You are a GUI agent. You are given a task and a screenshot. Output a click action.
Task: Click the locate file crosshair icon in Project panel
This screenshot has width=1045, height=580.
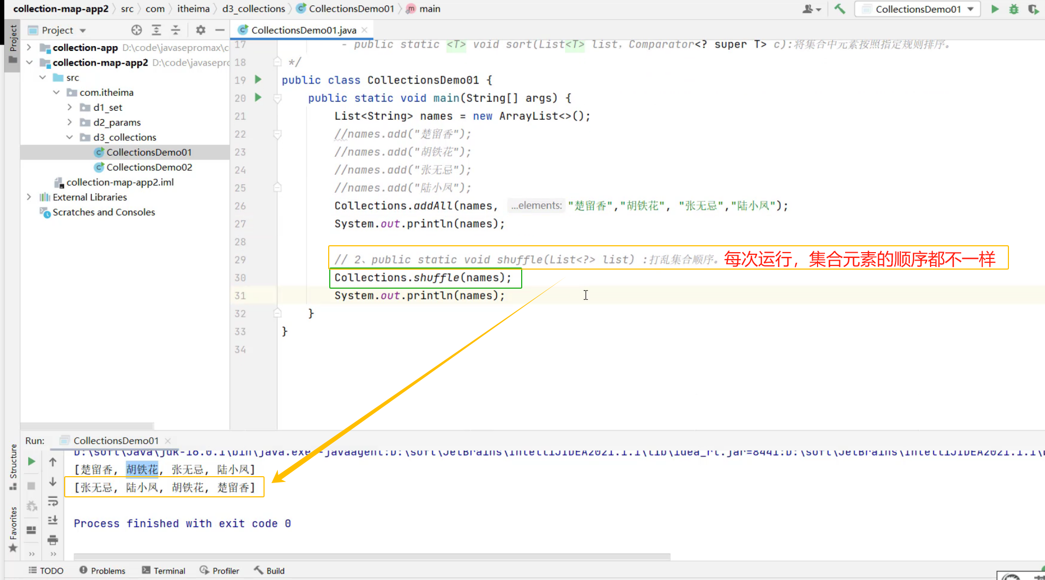point(136,30)
